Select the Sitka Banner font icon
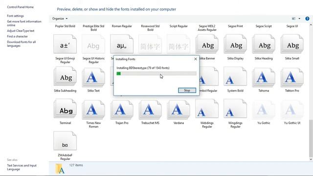The width and height of the screenshot is (313, 176). pos(207,44)
